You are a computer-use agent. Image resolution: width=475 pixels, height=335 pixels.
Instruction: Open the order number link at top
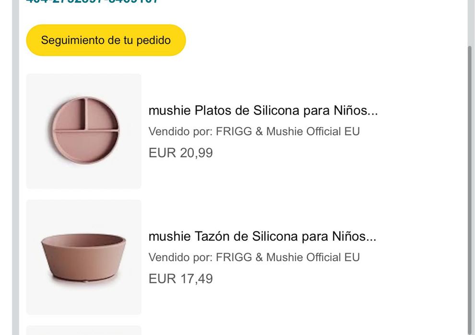[x=92, y=1]
